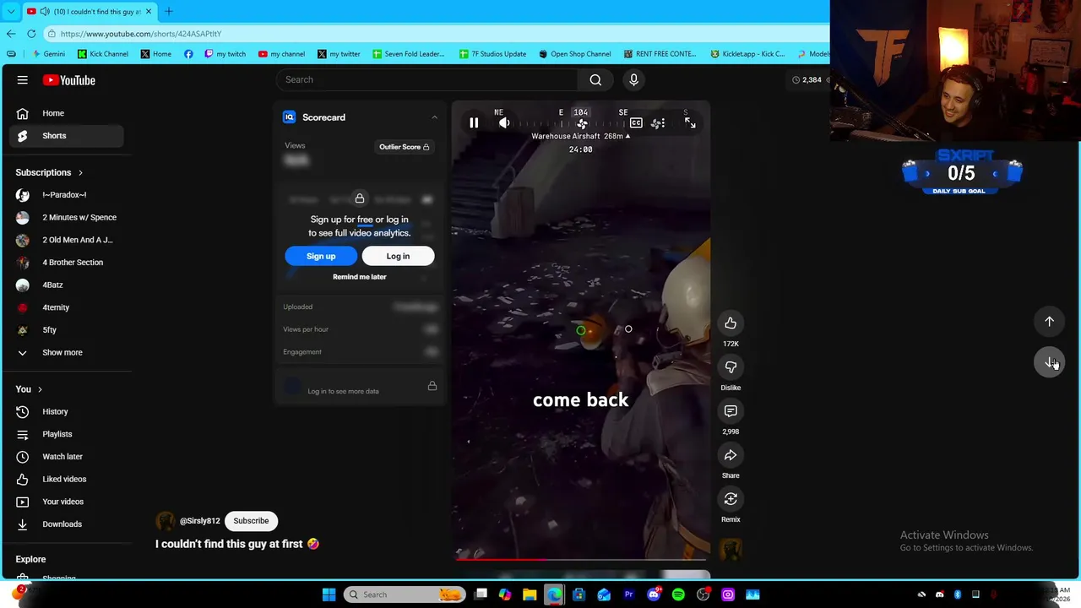Click the YouTube logo
The width and height of the screenshot is (1081, 608).
(x=69, y=80)
